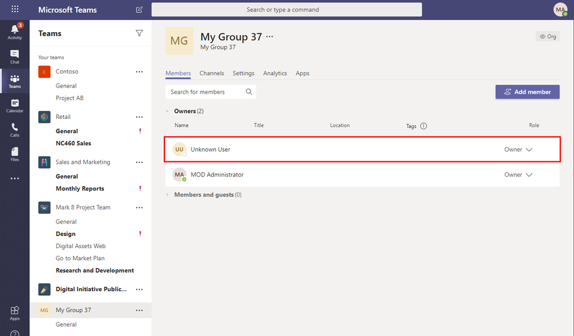Select Teams in the left rail
This screenshot has width=574, height=336.
[14, 81]
